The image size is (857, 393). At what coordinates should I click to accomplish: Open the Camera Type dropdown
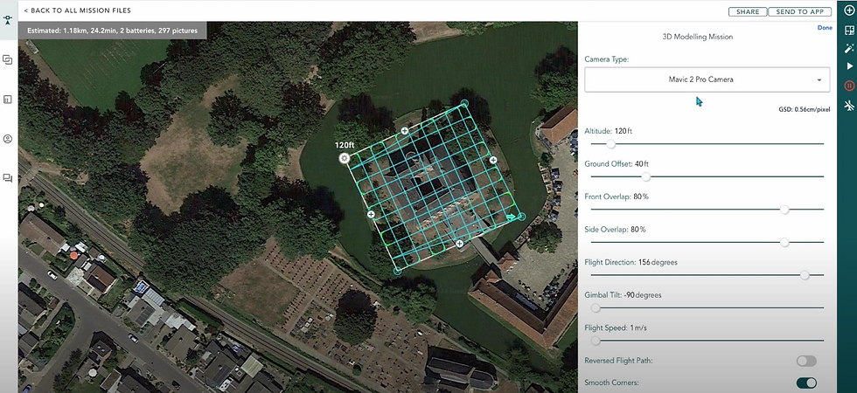(707, 79)
